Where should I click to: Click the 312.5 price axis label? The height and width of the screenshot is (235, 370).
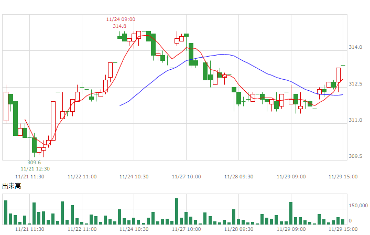[x=355, y=84]
